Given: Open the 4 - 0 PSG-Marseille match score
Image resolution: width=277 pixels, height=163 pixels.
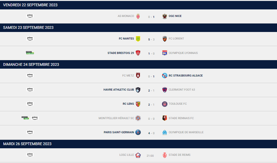Looking at the screenshot, I should [x=152, y=133].
